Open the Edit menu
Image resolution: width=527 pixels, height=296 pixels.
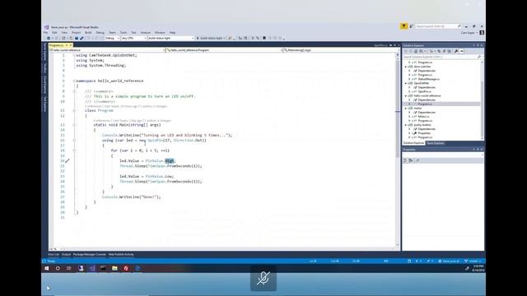tap(54, 33)
